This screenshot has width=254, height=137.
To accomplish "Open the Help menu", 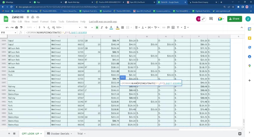I will pos(83,21).
